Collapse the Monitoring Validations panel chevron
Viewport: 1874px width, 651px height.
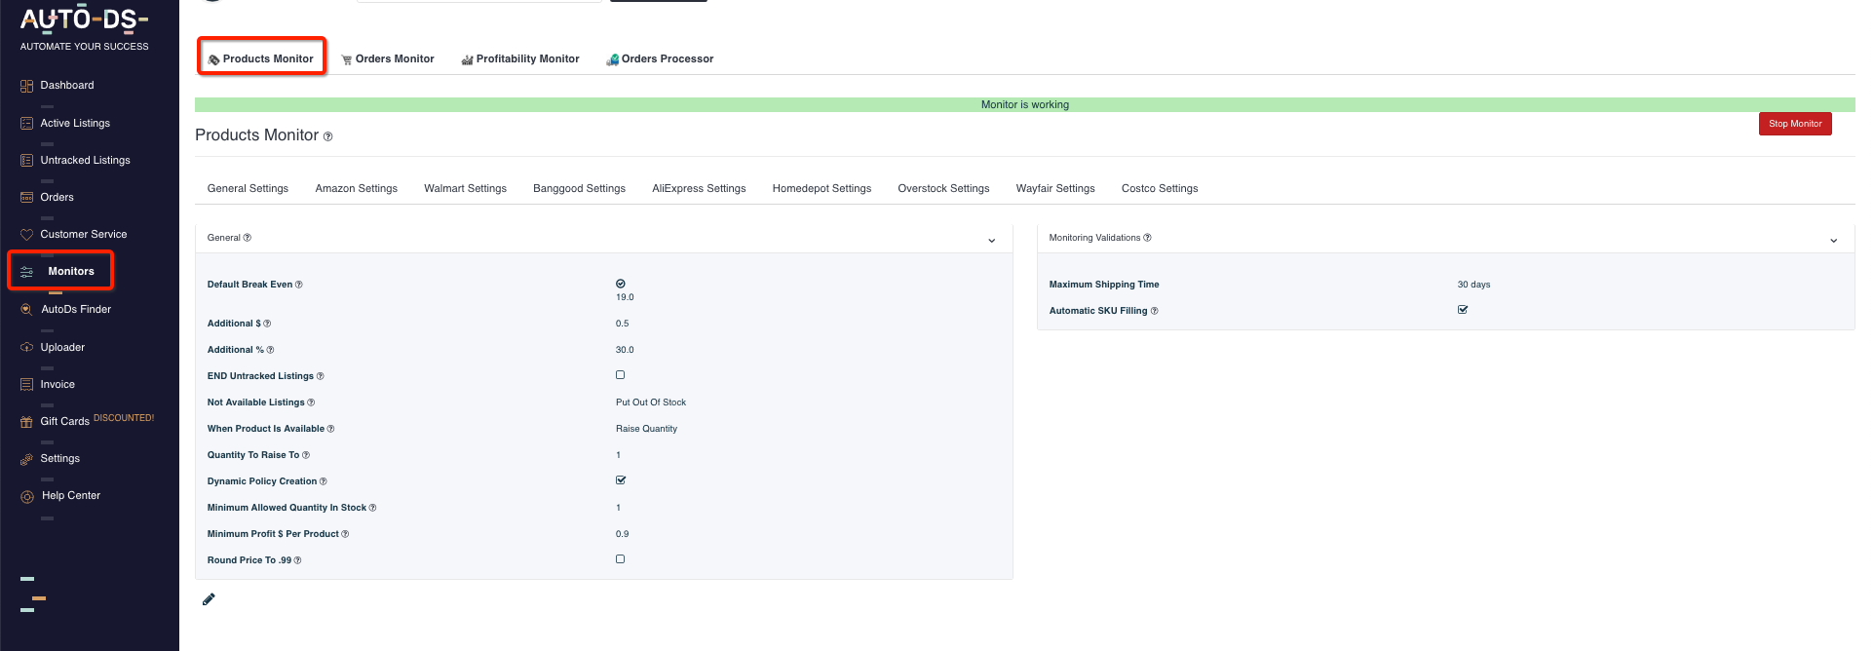(x=1834, y=240)
